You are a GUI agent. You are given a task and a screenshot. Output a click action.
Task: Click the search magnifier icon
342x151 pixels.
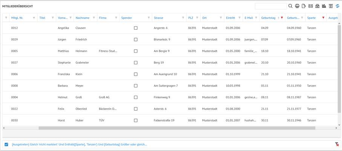[x=290, y=6]
